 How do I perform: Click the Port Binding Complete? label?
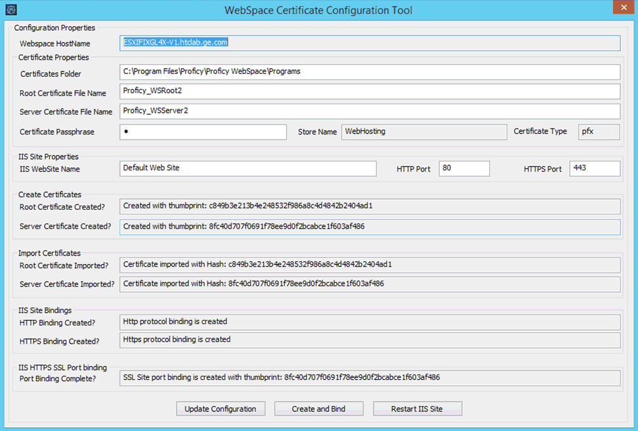pyautogui.click(x=58, y=379)
